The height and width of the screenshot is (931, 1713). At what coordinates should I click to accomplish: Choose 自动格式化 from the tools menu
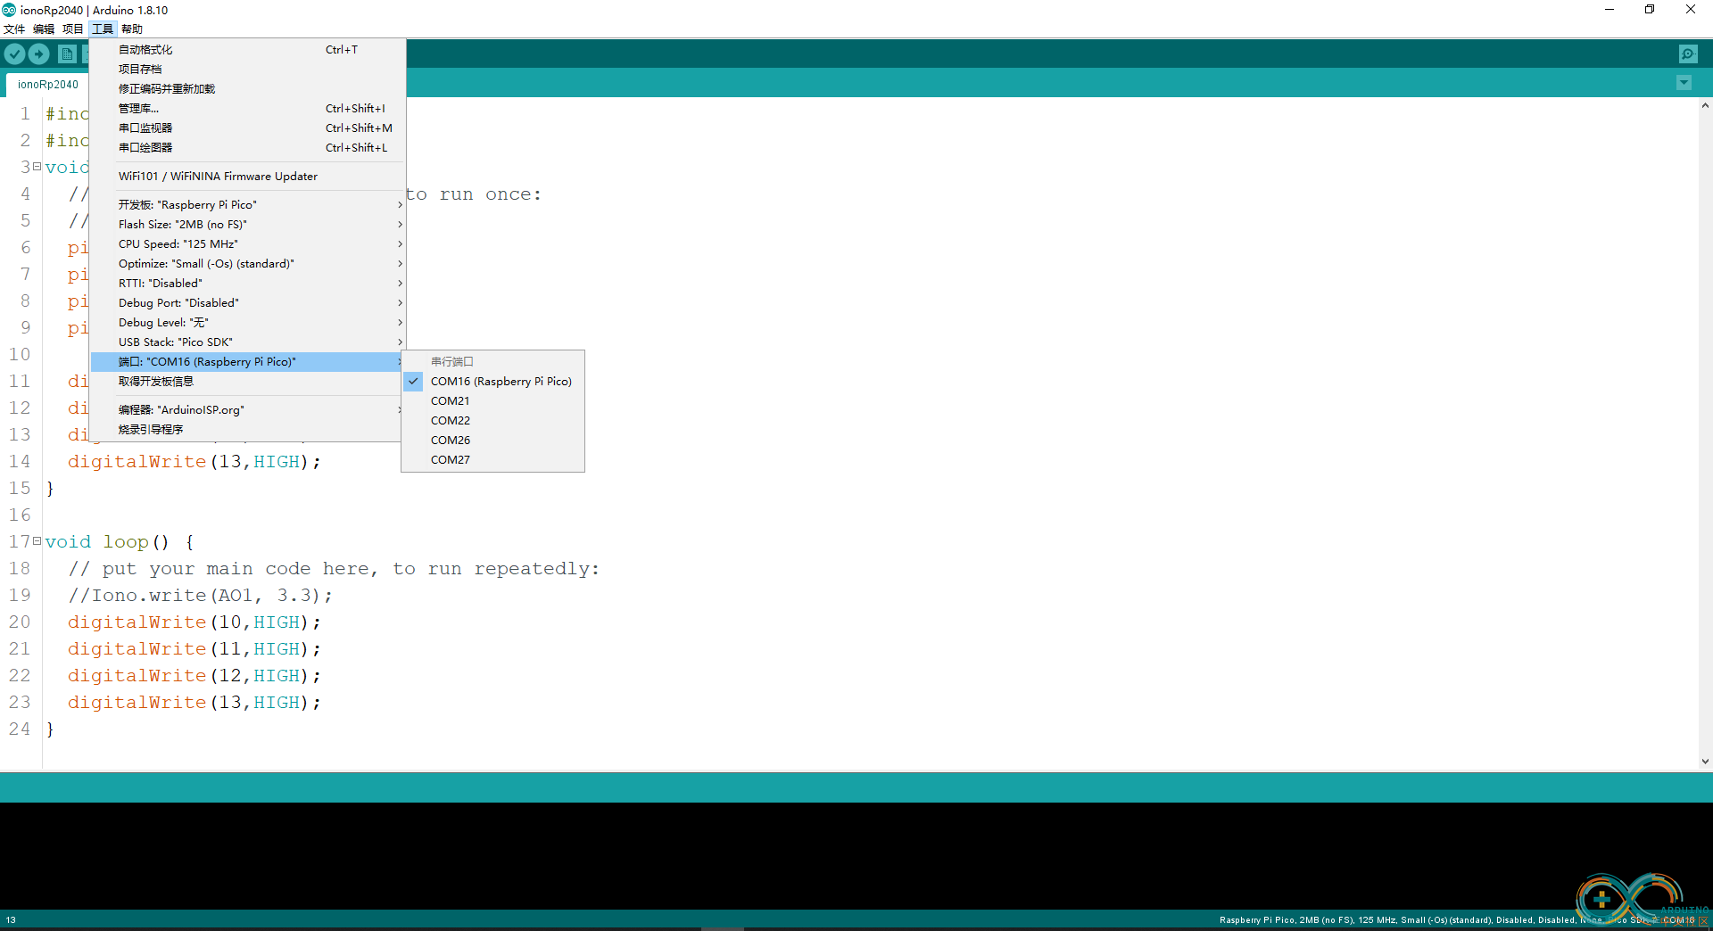(x=248, y=50)
